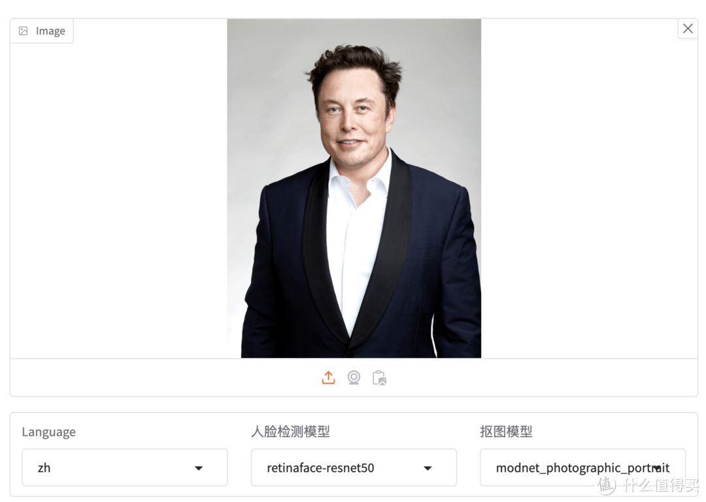Viewport: 706px width, 502px height.
Task: Click the paste-from-clipboard image icon
Action: 379,378
